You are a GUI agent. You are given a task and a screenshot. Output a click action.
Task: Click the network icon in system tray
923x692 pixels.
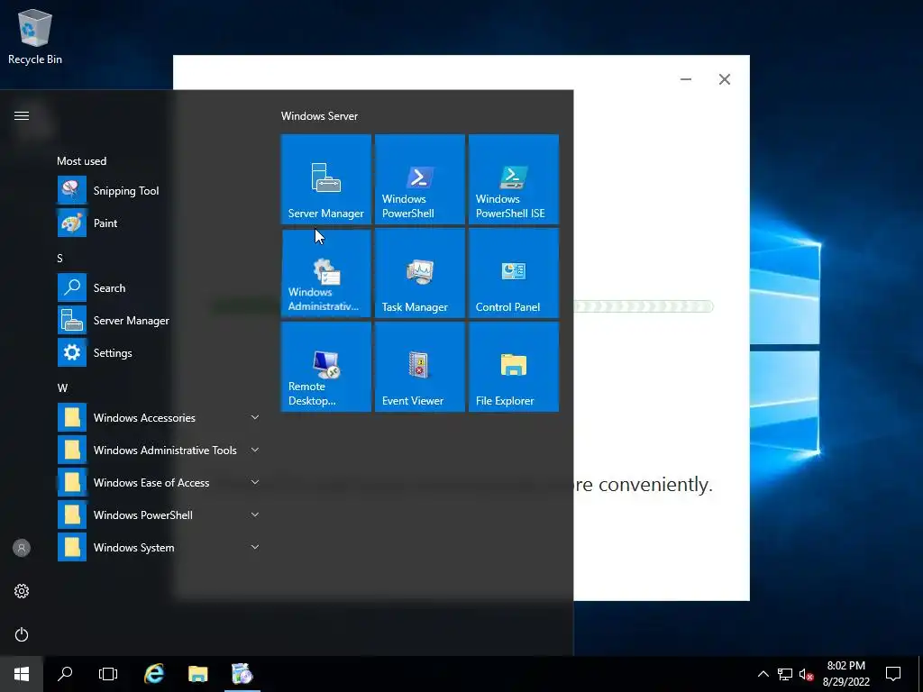pyautogui.click(x=785, y=674)
